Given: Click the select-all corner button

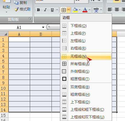Looking at the screenshot, I should (x=4, y=34).
